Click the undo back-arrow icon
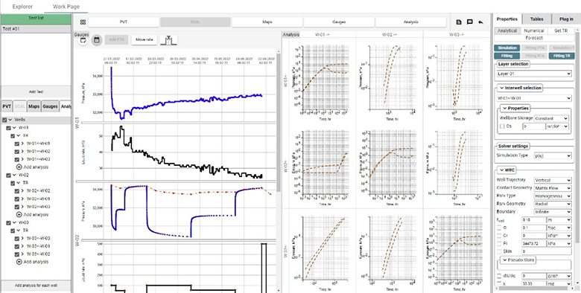The height and width of the screenshot is (293, 581). [480, 22]
